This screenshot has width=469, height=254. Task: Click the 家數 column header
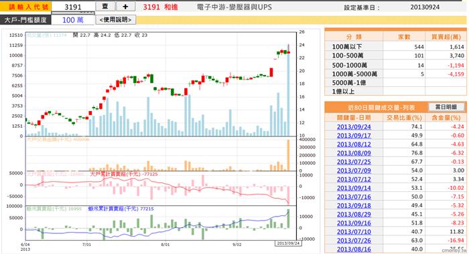pyautogui.click(x=404, y=37)
